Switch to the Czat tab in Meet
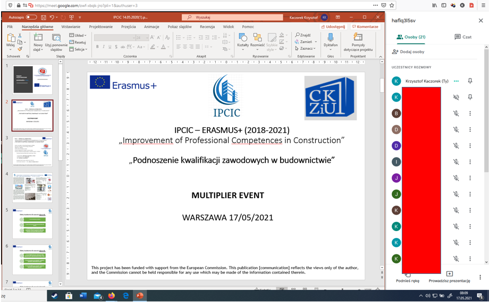 coord(463,37)
